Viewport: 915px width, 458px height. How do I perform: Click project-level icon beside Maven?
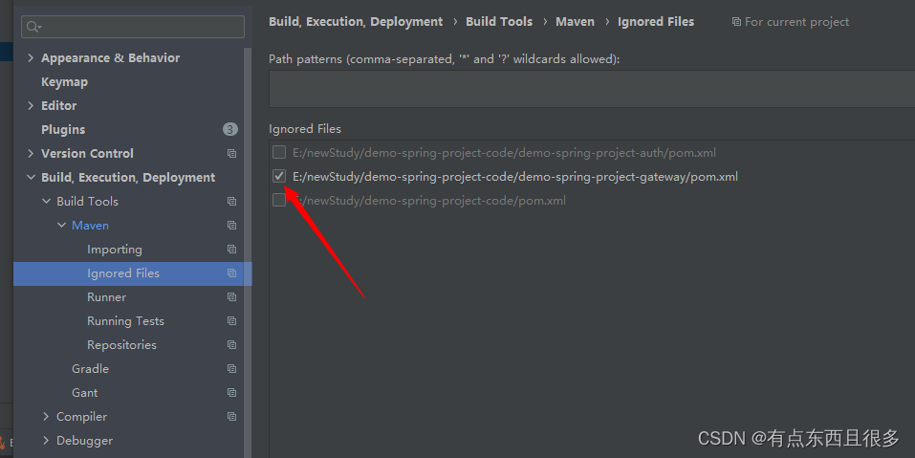coord(231,226)
